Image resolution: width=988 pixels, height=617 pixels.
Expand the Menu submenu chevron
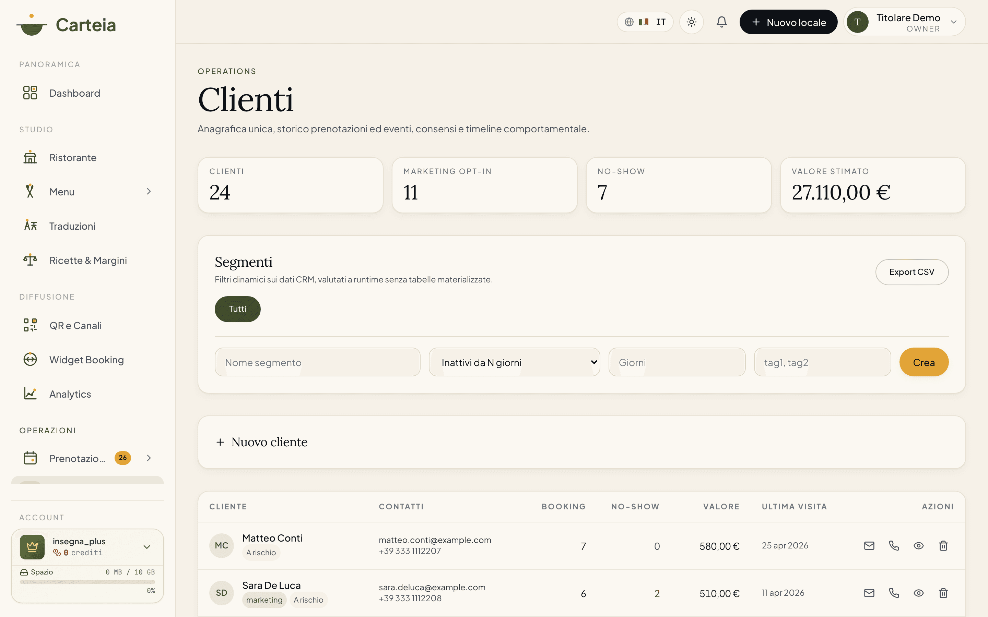click(149, 191)
